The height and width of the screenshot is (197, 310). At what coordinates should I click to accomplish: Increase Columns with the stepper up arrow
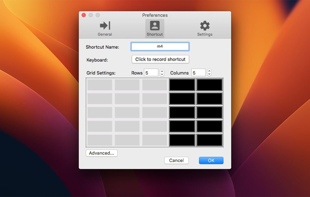209,71
